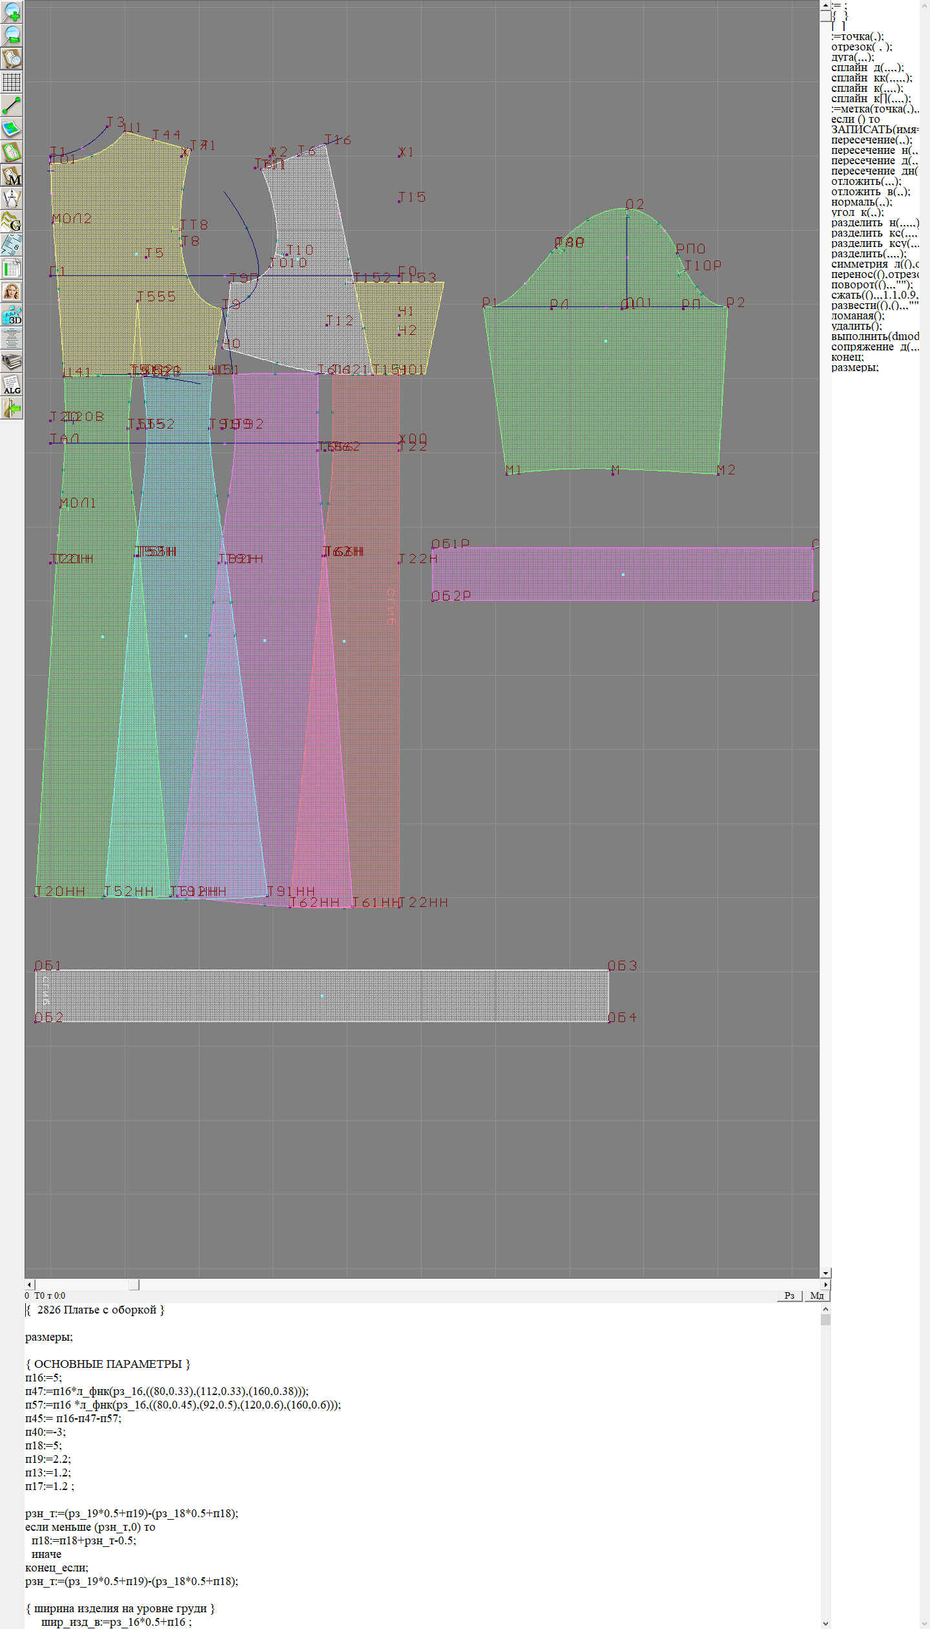Viewport: 930px width, 1629px height.
Task: Toggle the grid display icon
Action: point(12,81)
